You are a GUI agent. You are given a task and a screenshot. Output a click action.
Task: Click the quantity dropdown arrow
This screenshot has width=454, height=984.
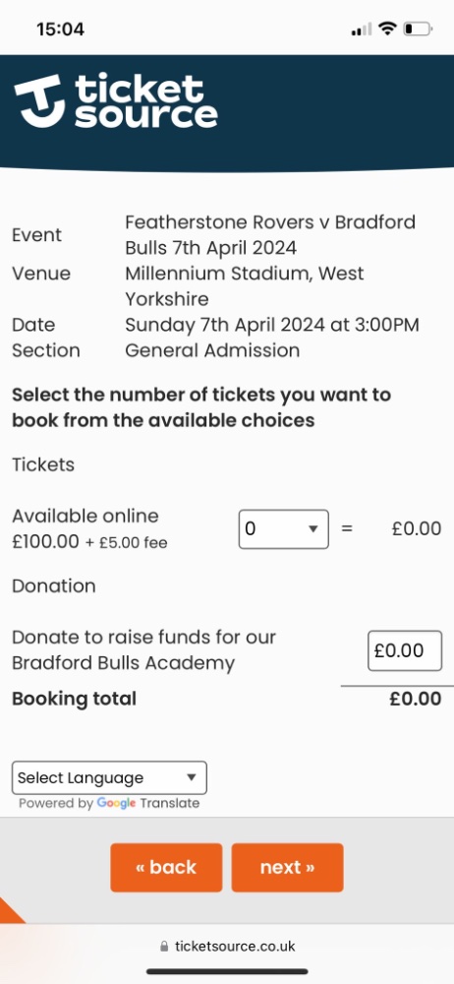click(x=313, y=529)
